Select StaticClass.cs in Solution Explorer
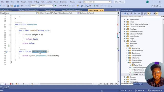The image size is (164, 92). [139, 75]
